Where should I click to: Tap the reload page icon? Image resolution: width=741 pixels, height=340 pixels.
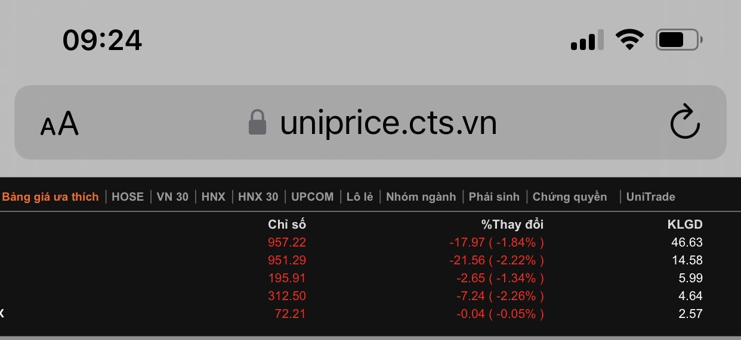pos(684,122)
